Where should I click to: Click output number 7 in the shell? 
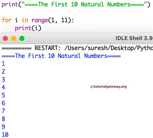(3, 111)
